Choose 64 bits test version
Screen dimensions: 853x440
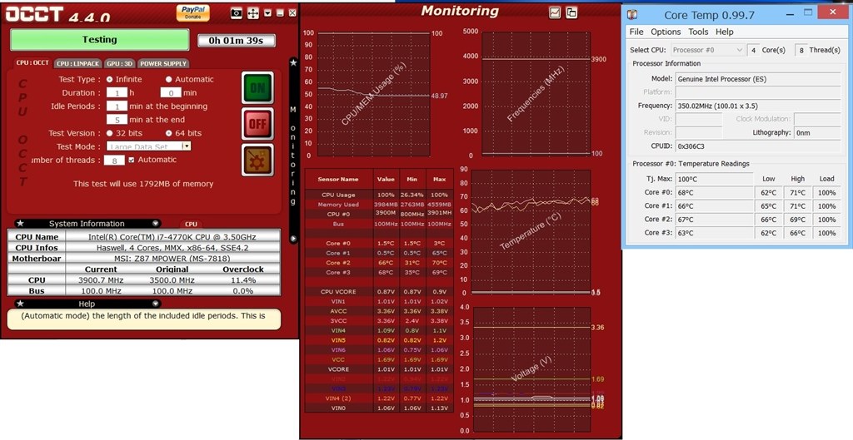coord(168,133)
